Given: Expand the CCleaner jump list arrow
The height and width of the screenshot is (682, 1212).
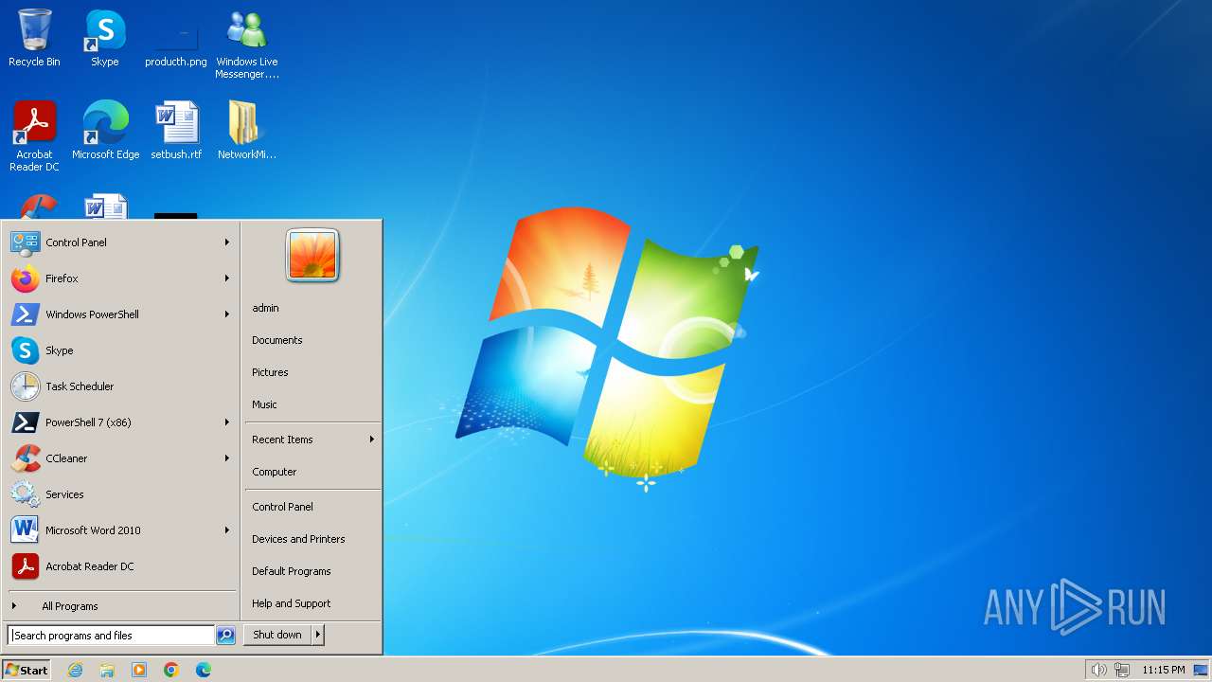Looking at the screenshot, I should tap(227, 458).
